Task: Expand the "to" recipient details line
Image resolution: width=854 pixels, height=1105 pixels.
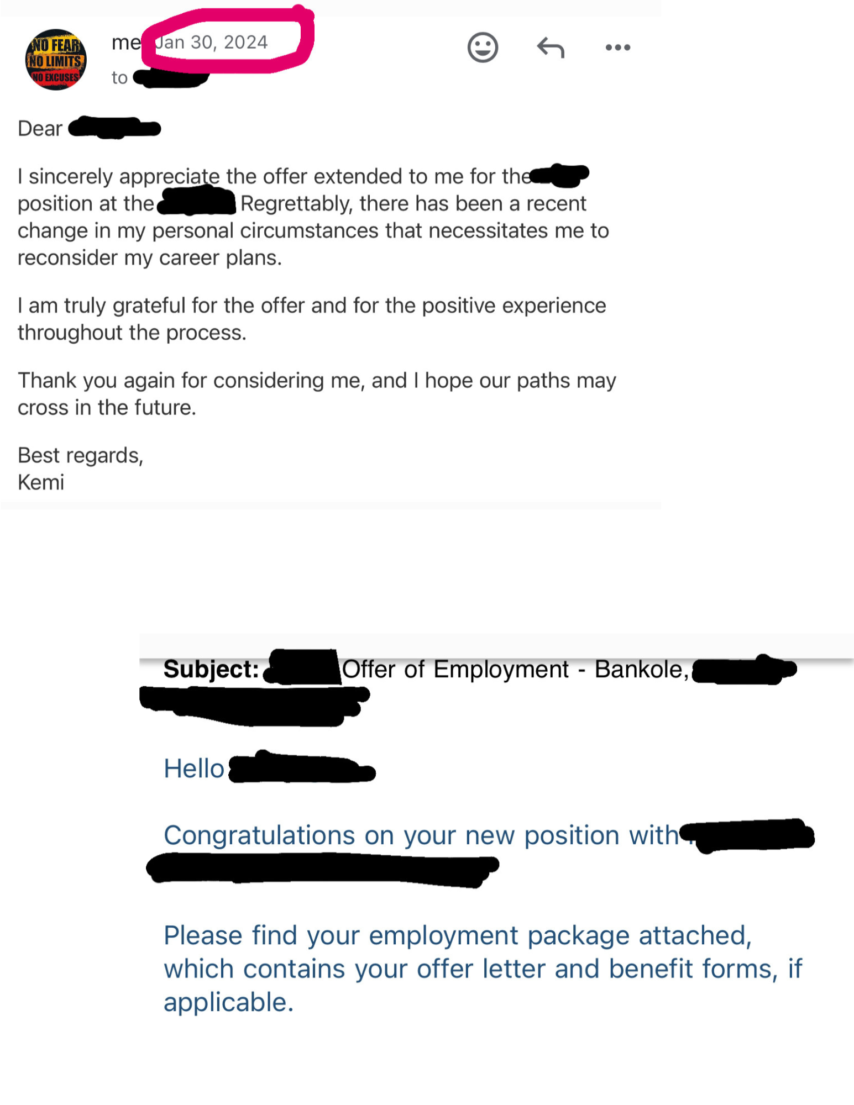Action: pos(120,78)
